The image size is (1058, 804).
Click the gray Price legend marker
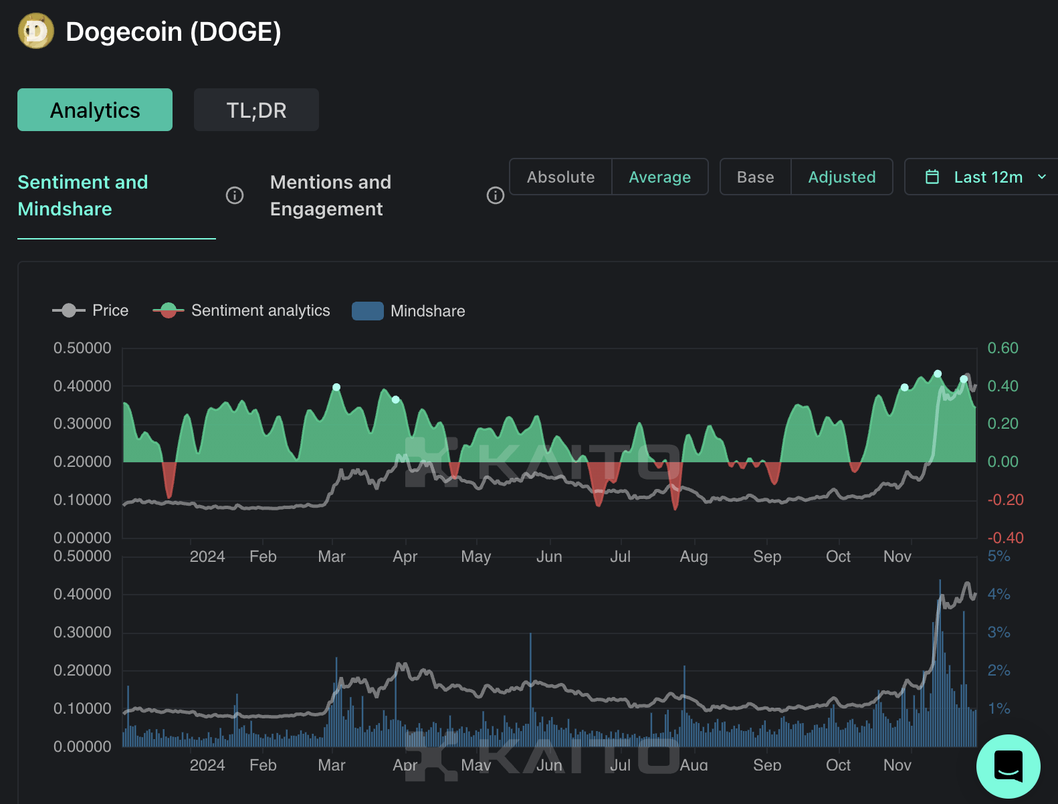(x=69, y=310)
